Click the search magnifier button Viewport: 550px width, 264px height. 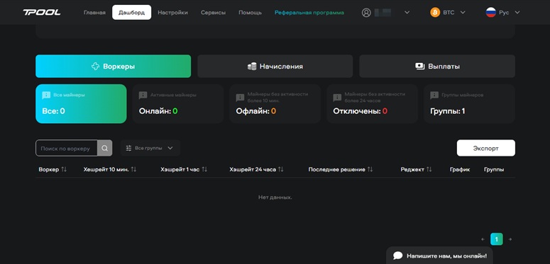pos(105,148)
